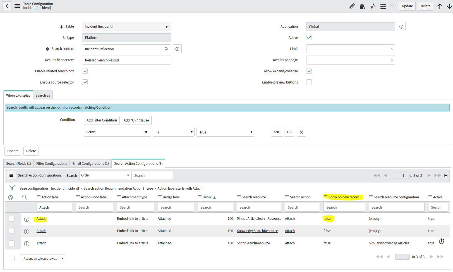453x272 pixels.
Task: Open the condition field Active dropdown
Action: tap(118, 132)
